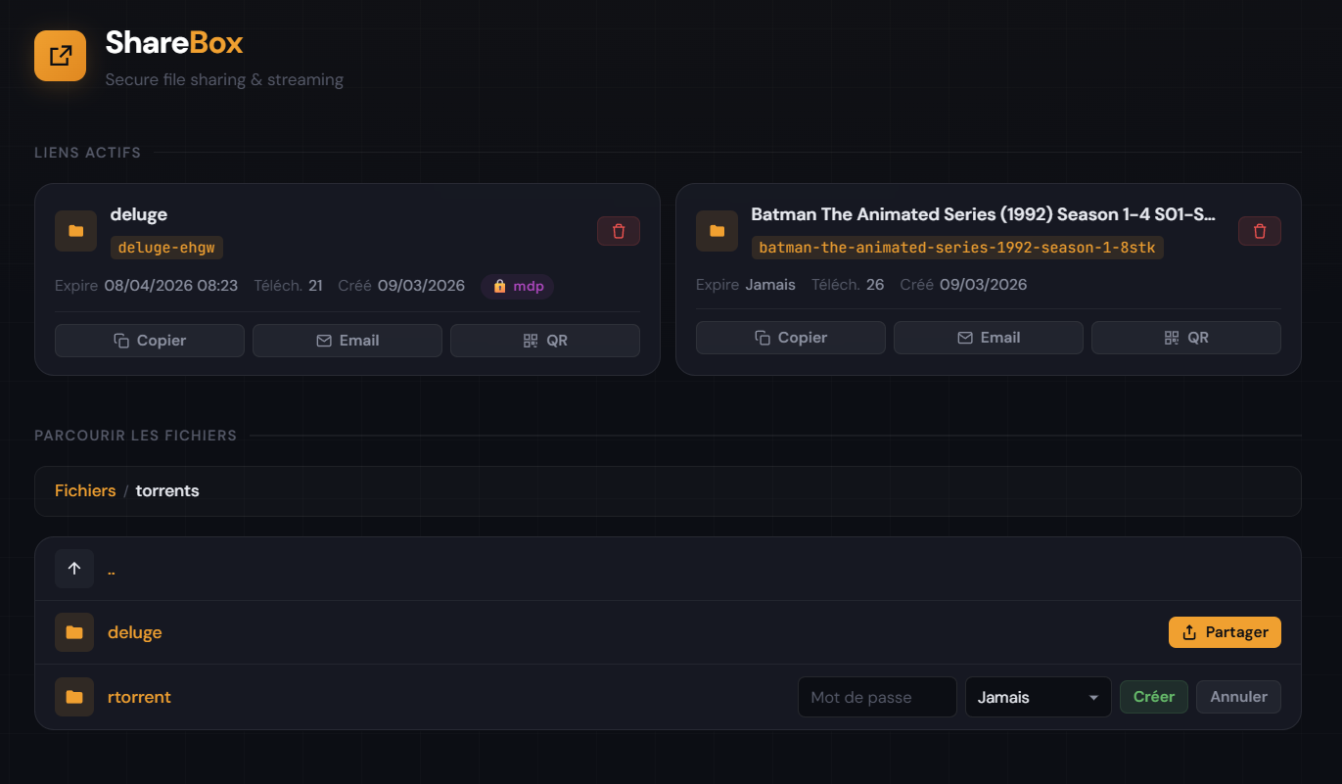Copy the Batman share link
1342x784 pixels.
tap(791, 338)
